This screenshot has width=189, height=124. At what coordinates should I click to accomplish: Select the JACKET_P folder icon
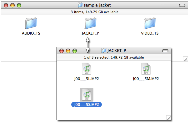coord(90,23)
